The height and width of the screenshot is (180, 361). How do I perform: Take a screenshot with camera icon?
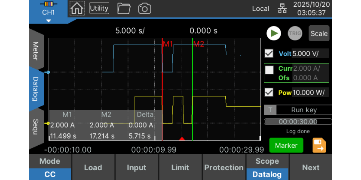[x=145, y=8]
